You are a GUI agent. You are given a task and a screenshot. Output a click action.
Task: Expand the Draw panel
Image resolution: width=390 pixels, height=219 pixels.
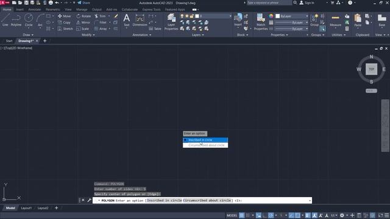28,35
